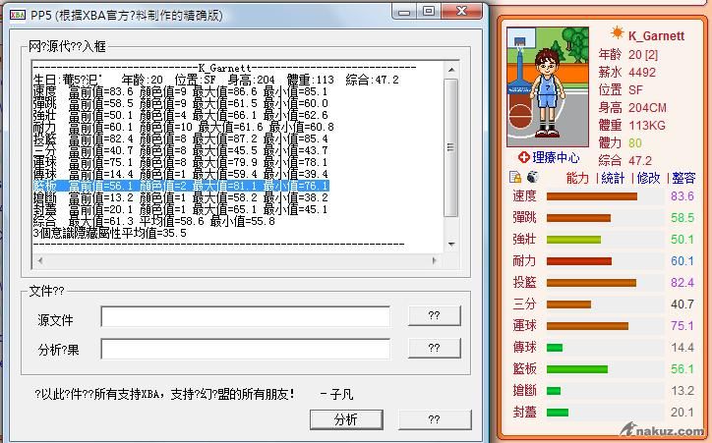
Task: Click the 傳球 當前值=14.4 line
Action: point(180,174)
